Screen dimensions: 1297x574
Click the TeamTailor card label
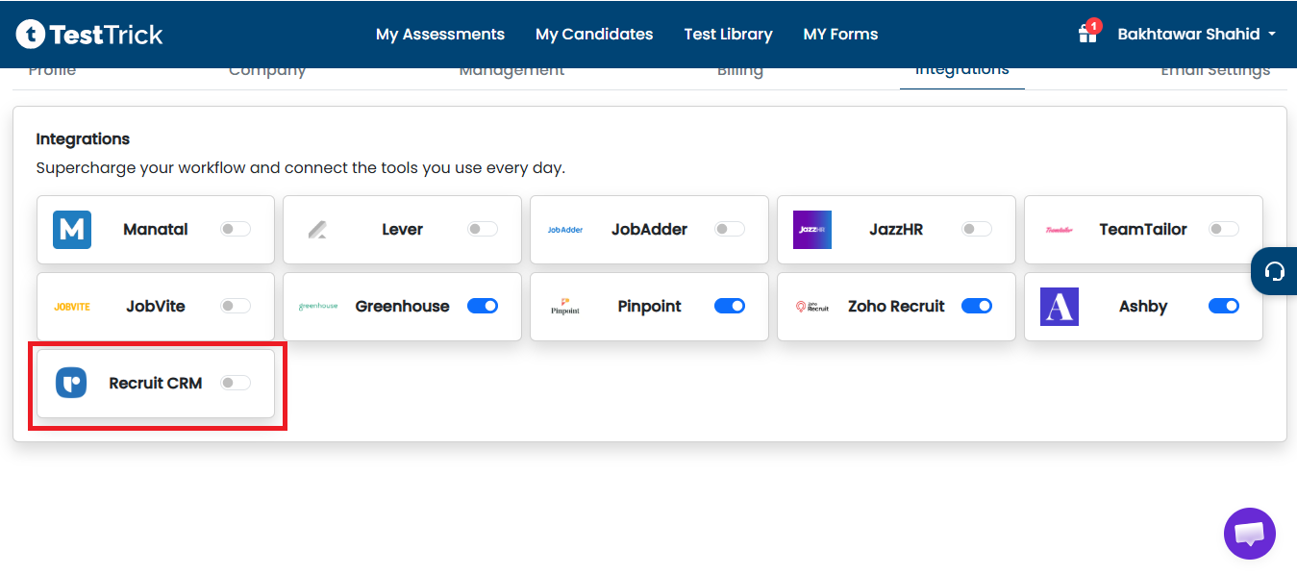pos(1143,230)
